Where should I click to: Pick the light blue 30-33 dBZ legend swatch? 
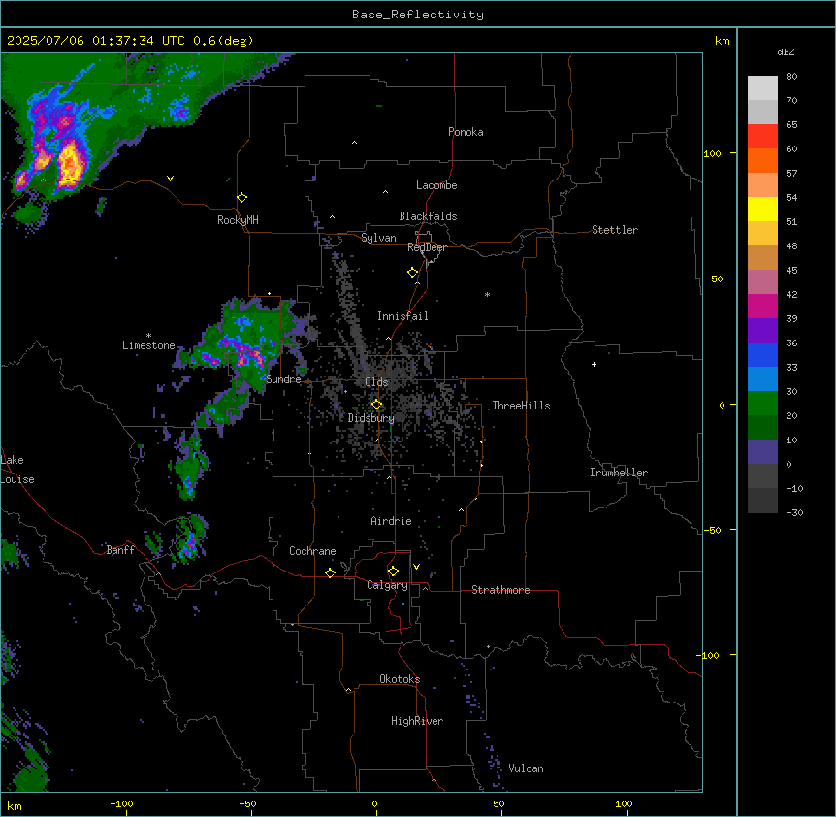762,378
